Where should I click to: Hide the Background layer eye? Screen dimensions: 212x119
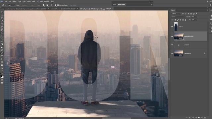point(172,53)
